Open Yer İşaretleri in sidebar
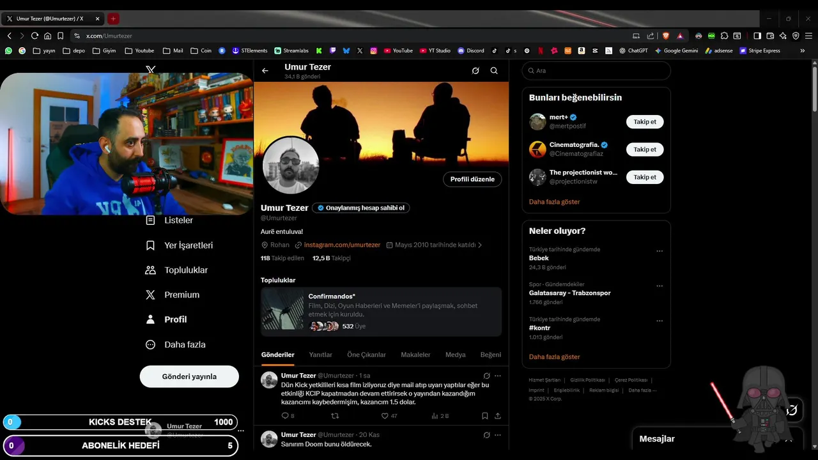 (180, 245)
